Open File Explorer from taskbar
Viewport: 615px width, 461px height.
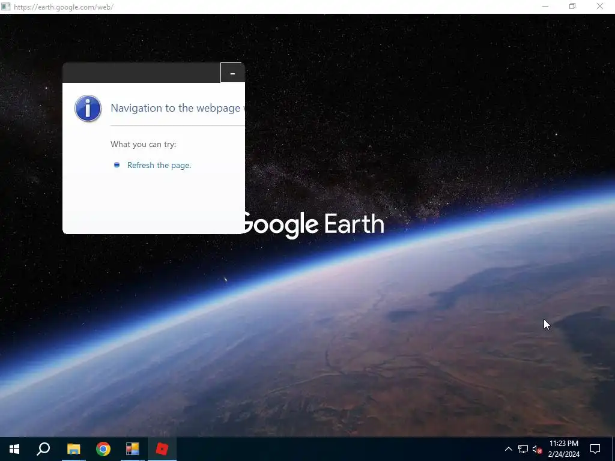(x=73, y=449)
